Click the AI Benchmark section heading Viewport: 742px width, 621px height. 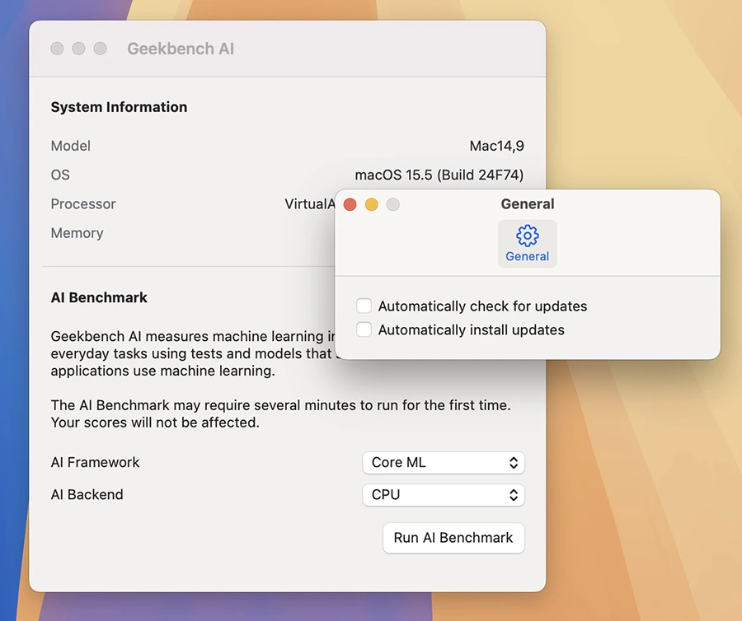pos(99,297)
